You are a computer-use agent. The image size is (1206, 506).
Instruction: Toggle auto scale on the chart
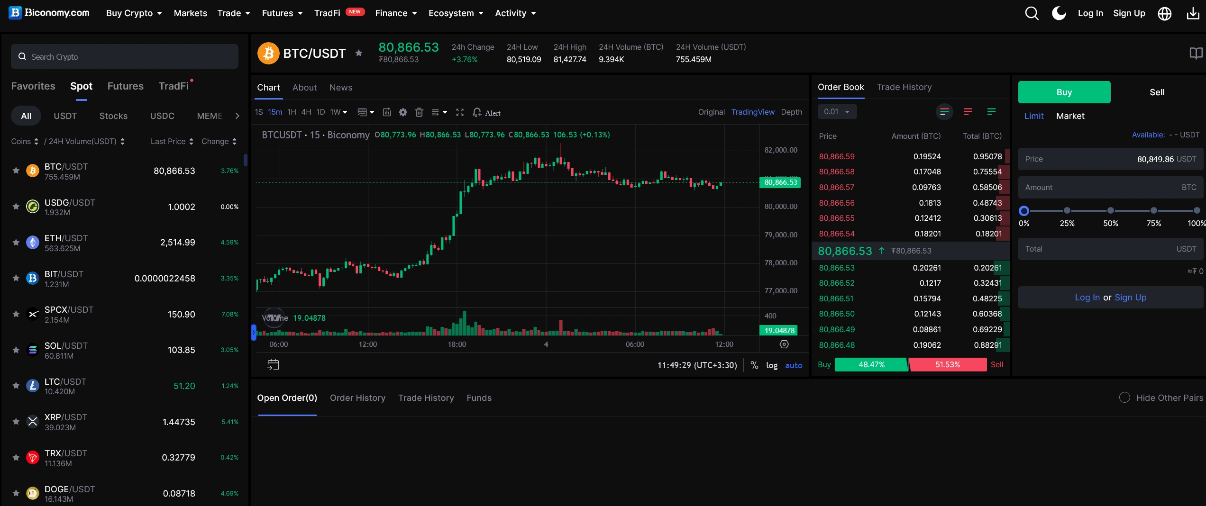coord(794,365)
